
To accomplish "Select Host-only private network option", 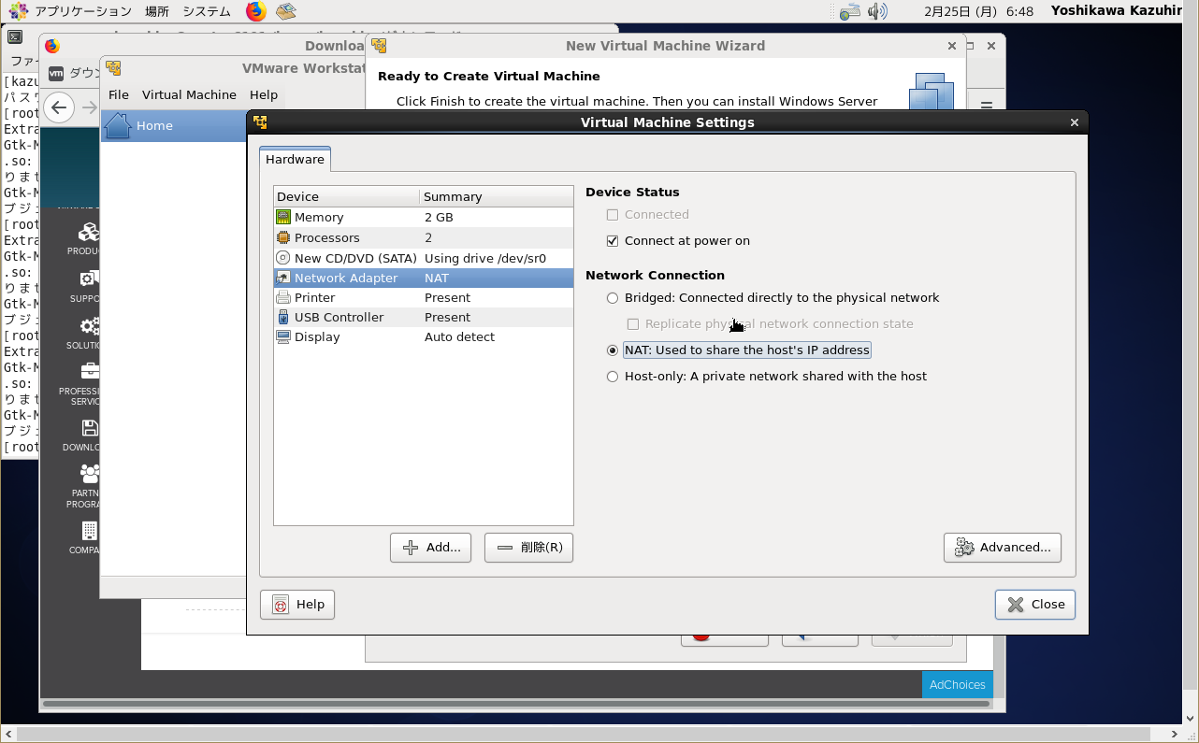I will [x=613, y=377].
